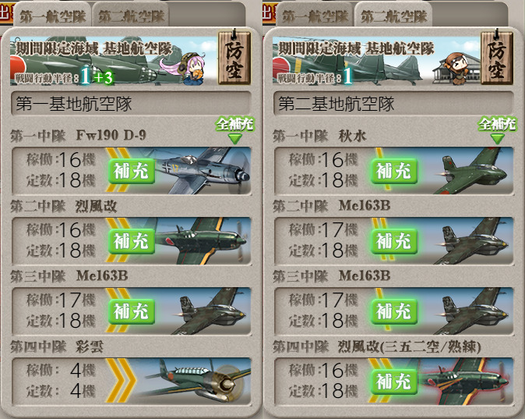Select 第一航空隊 tab in left panel

point(52,16)
